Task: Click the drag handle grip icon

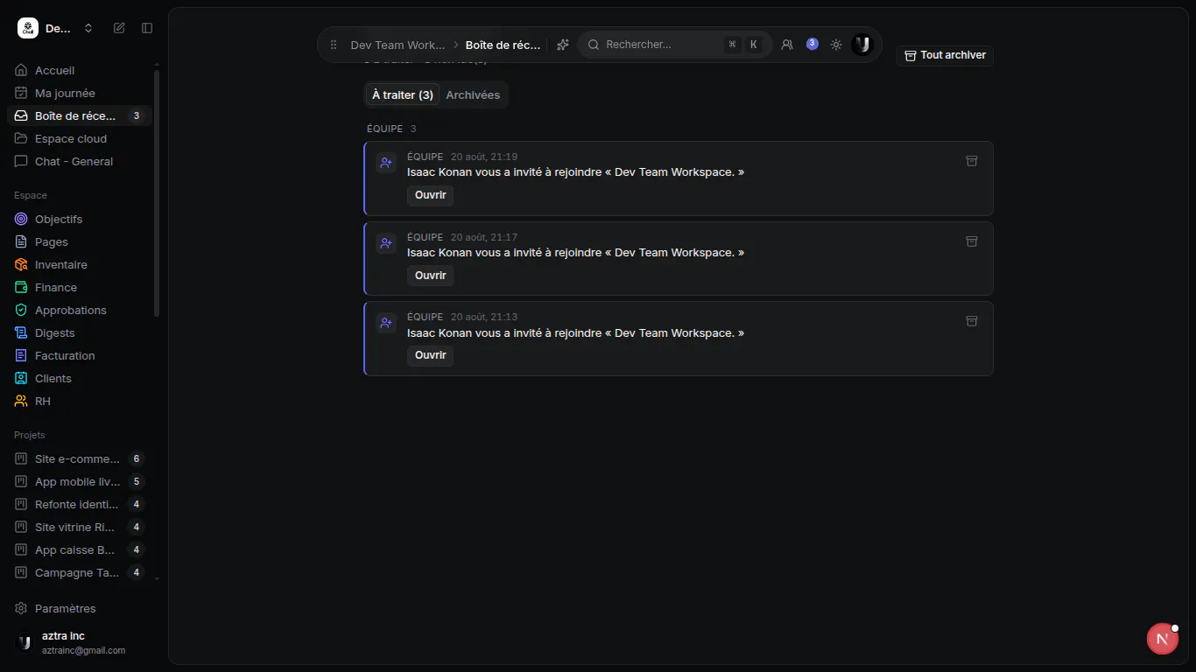Action: click(x=334, y=45)
